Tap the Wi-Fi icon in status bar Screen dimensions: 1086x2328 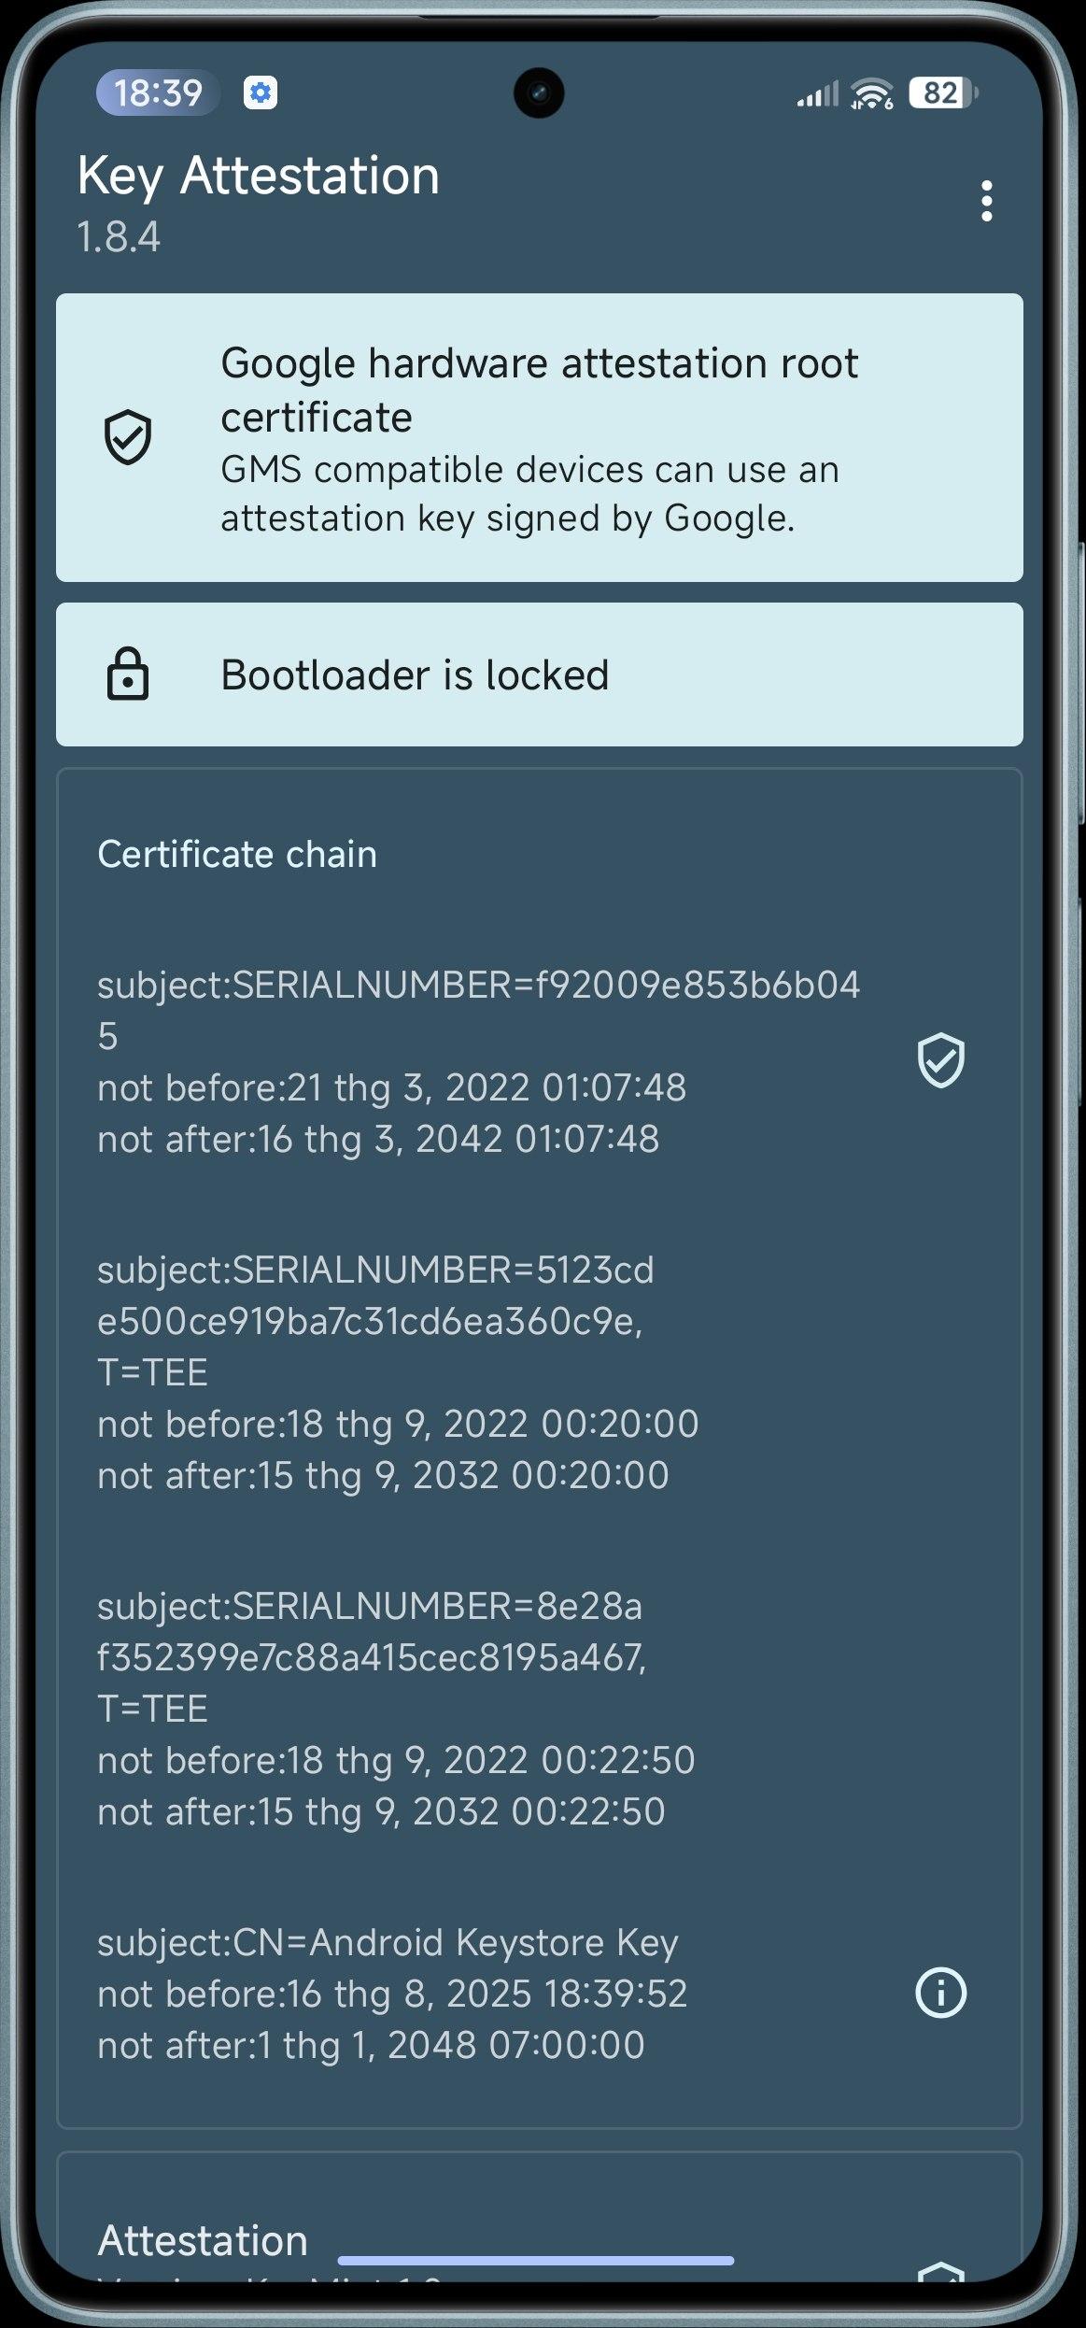[x=872, y=93]
